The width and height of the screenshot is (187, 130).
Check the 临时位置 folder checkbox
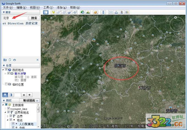[6, 84]
